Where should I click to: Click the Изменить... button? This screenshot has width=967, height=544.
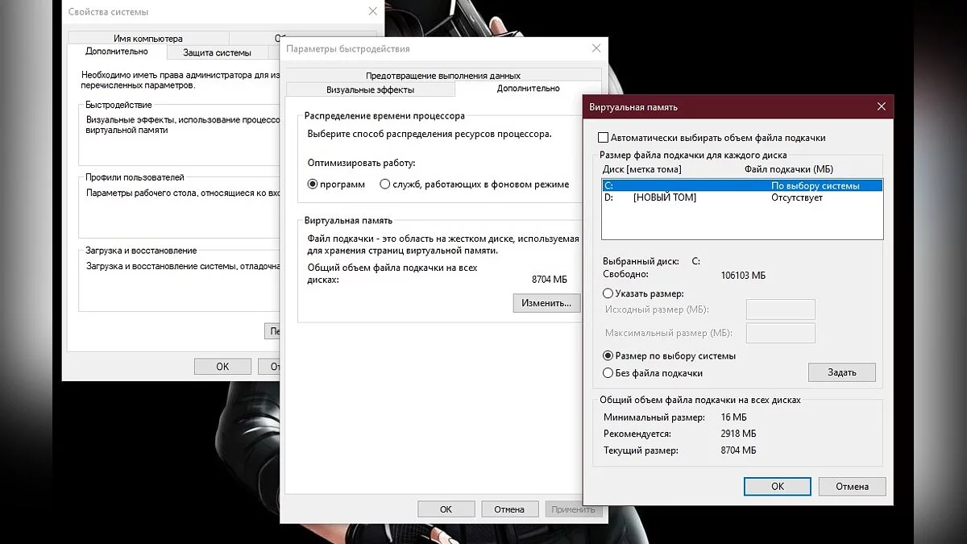click(546, 303)
